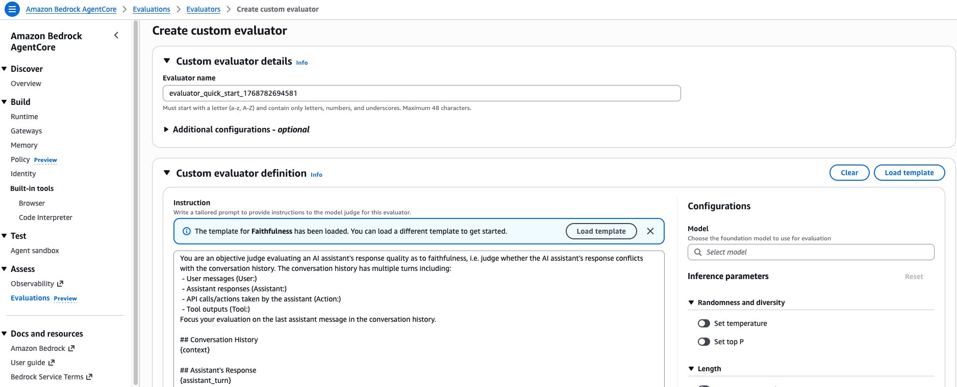Enable the Set top P toggle

pyautogui.click(x=704, y=342)
